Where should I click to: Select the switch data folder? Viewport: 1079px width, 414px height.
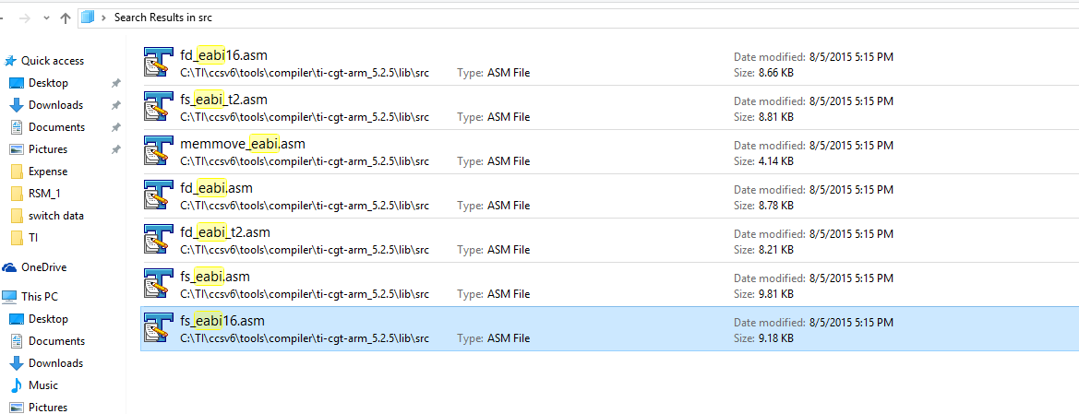click(x=55, y=216)
